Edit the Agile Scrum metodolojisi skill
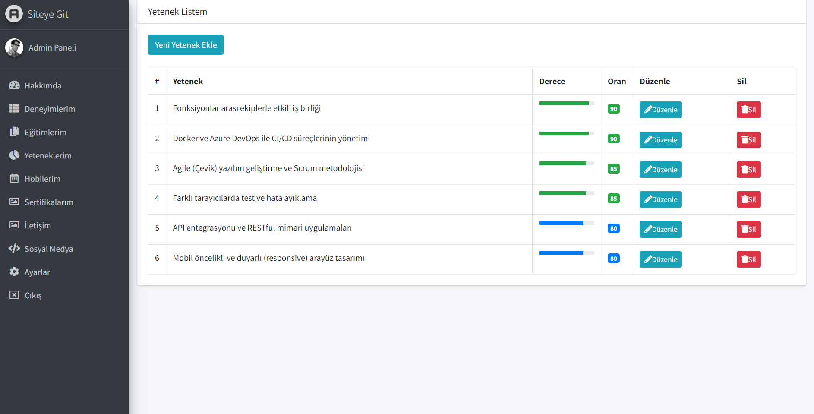814x414 pixels. click(660, 170)
